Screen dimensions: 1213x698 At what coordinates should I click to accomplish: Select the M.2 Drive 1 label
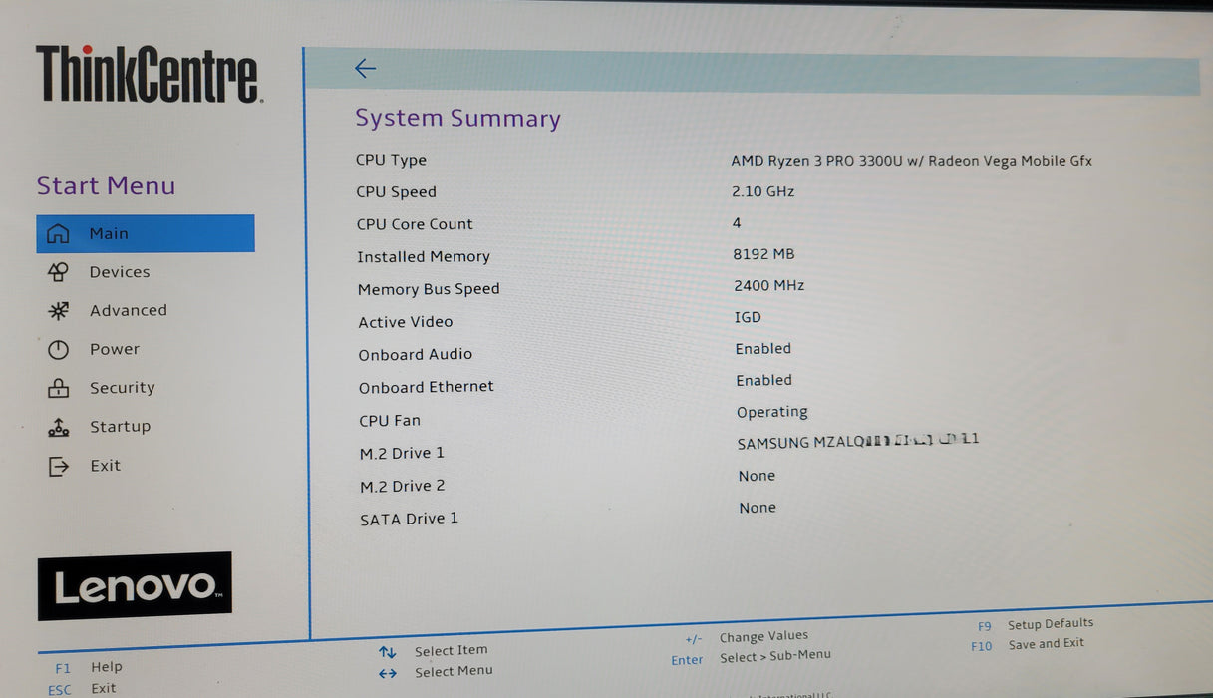(402, 453)
